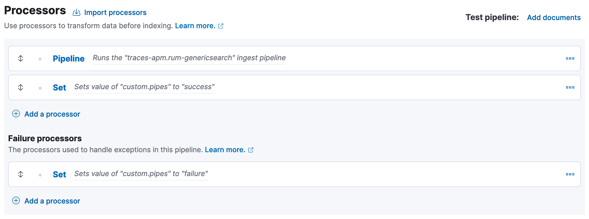Edit the Pipeline processor description text
The height and width of the screenshot is (219, 589).
tap(189, 58)
